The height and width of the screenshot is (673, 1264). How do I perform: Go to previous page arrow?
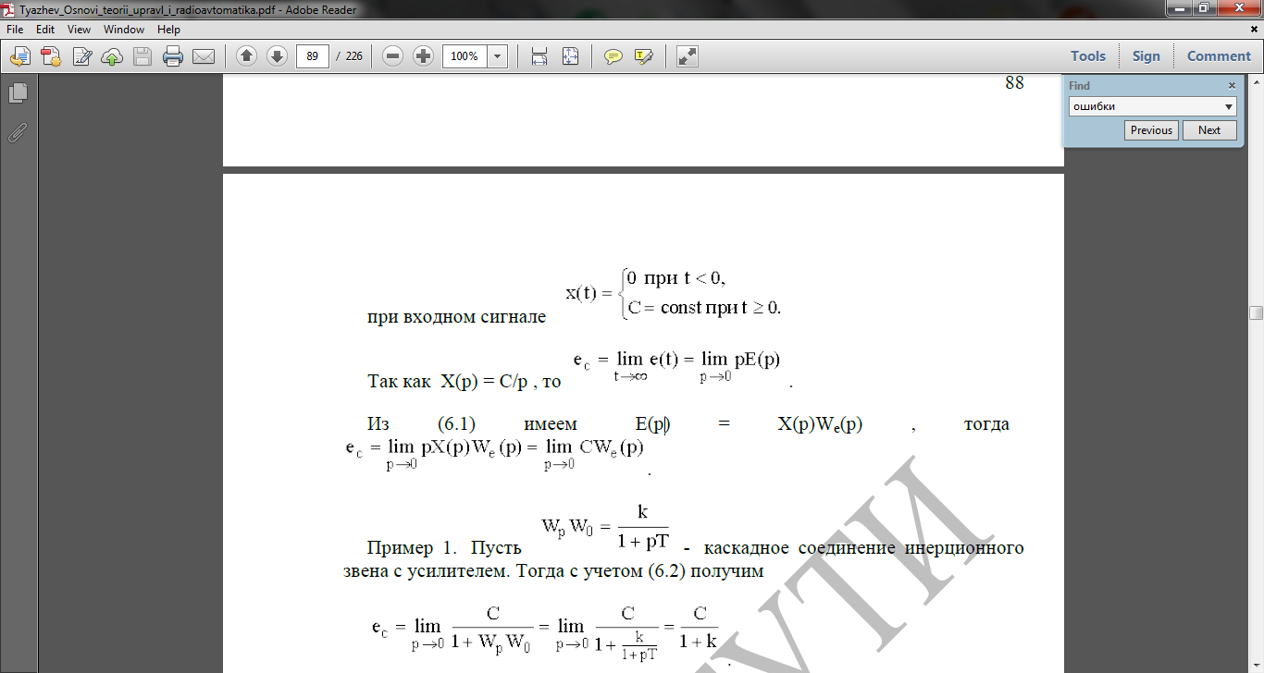click(x=246, y=56)
